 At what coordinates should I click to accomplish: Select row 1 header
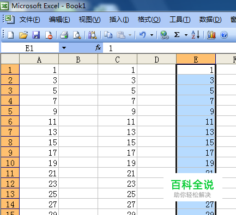(x=10, y=70)
